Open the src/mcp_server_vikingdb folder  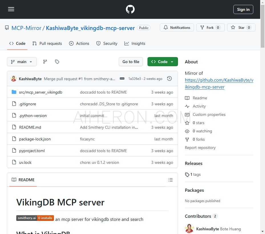click(x=41, y=92)
